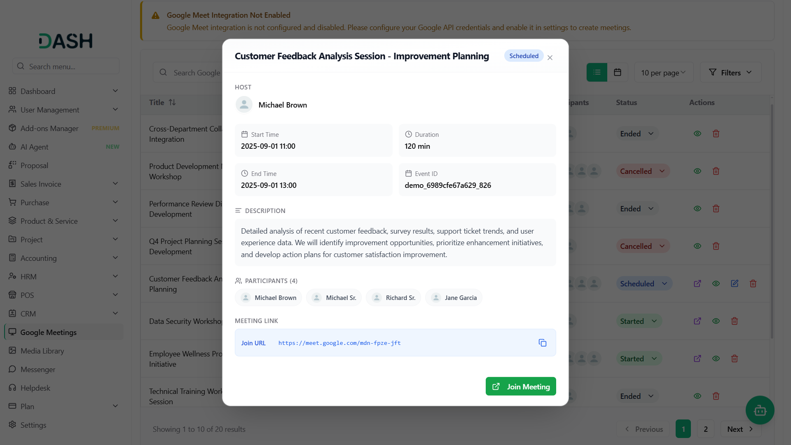Click the Join Meeting button

pos(521,386)
